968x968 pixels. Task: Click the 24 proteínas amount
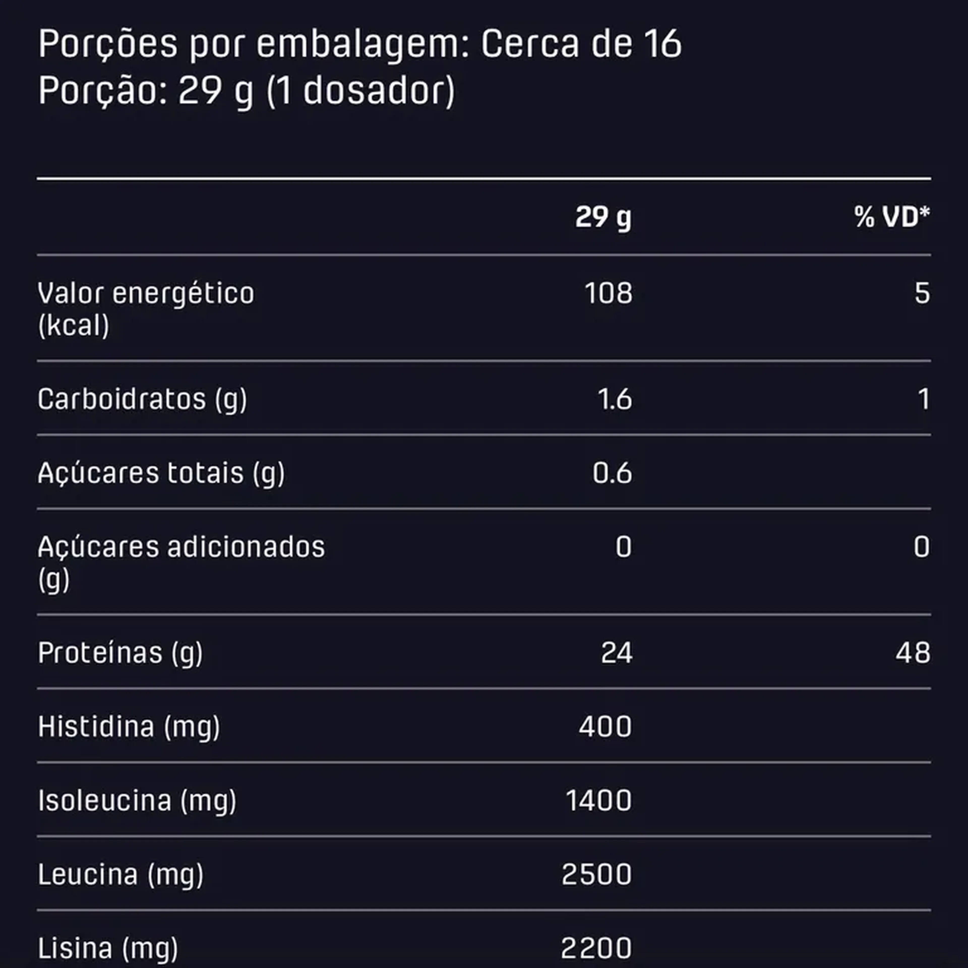tap(616, 653)
